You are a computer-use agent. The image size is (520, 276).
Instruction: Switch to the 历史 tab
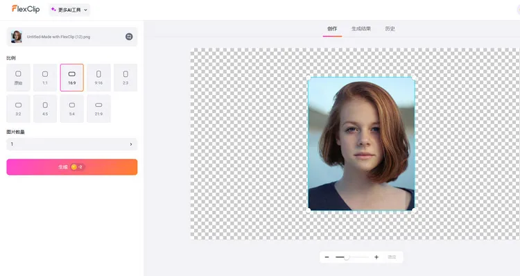[x=390, y=29]
